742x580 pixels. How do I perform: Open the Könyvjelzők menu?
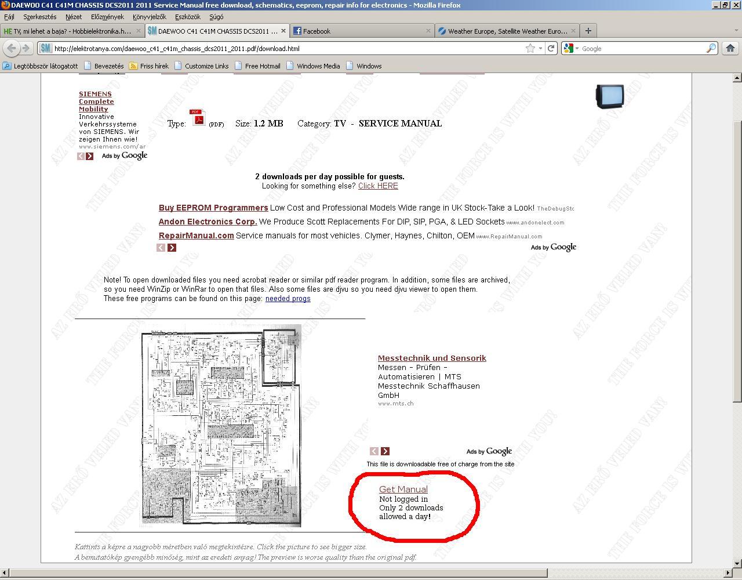(150, 17)
